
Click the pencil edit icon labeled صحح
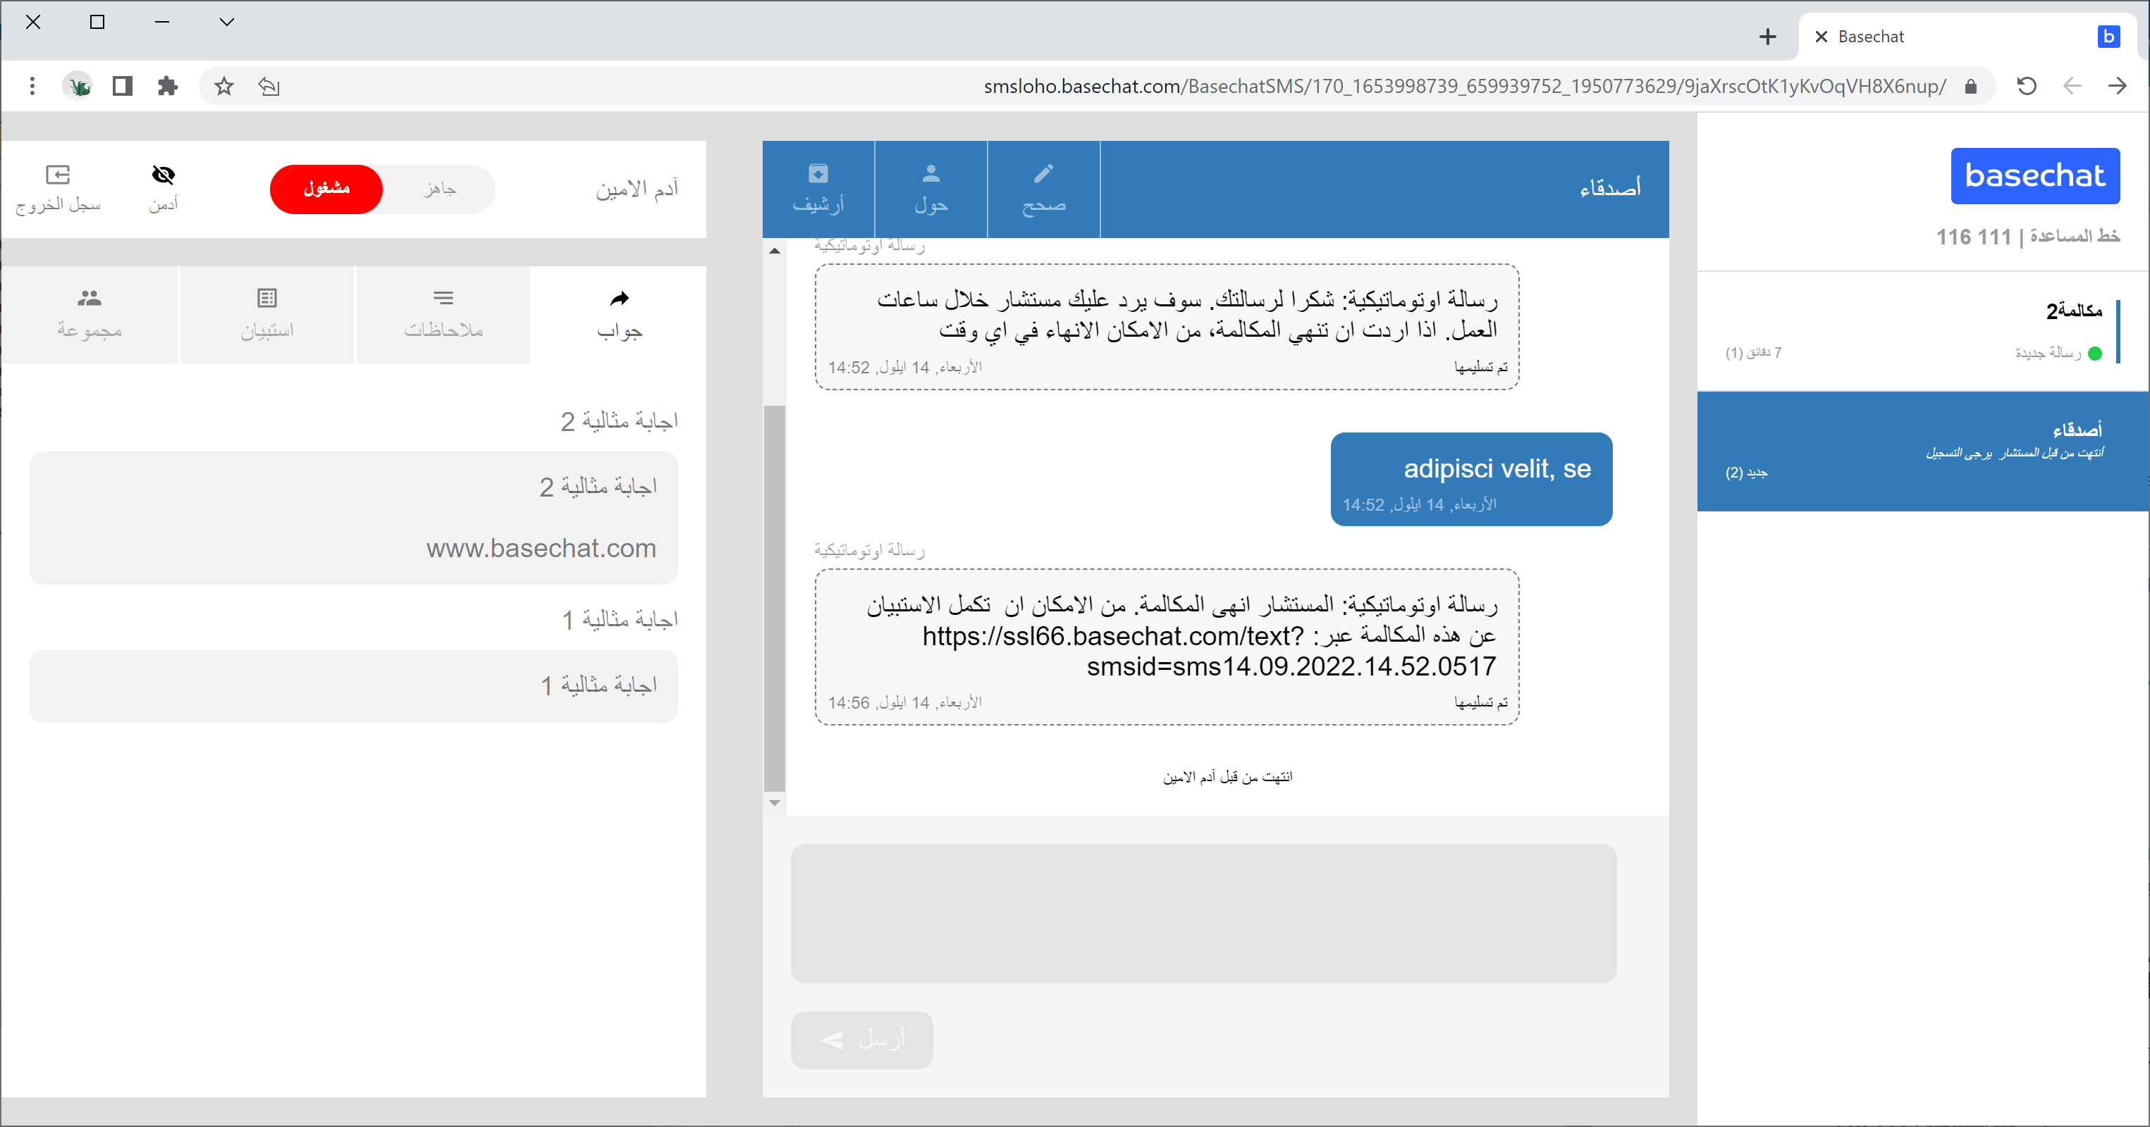click(x=1043, y=173)
